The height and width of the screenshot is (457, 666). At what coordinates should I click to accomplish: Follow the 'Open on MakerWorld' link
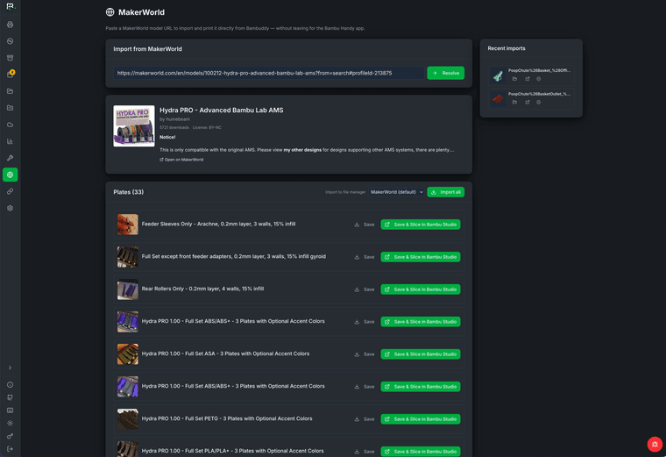tap(181, 160)
